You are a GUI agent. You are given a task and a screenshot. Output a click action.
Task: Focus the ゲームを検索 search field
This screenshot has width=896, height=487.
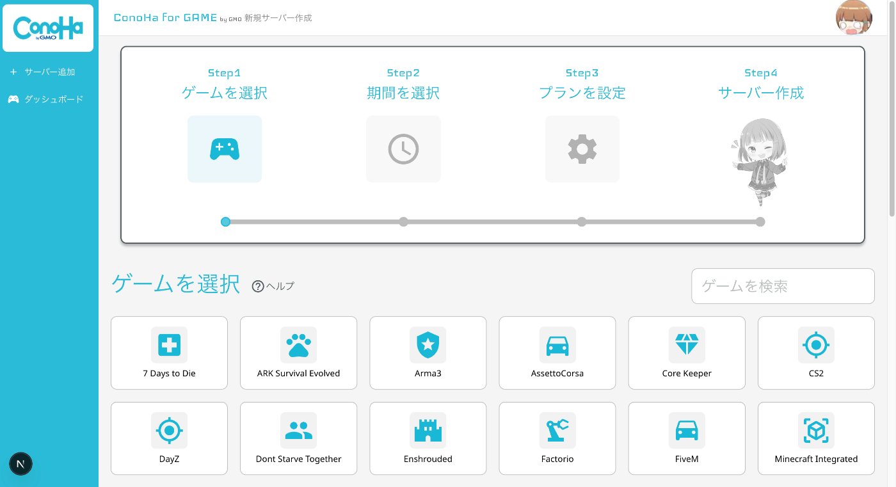pos(783,286)
